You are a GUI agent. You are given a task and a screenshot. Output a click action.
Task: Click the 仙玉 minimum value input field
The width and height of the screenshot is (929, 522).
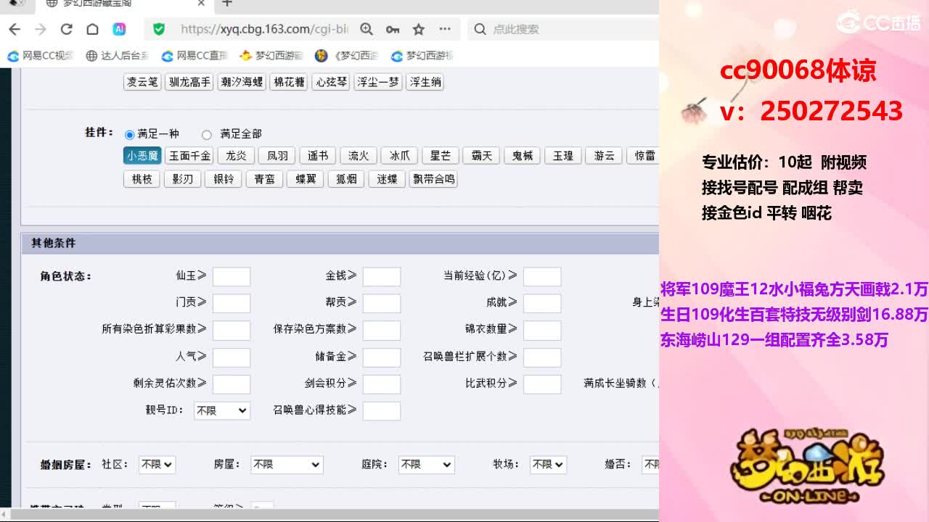231,276
